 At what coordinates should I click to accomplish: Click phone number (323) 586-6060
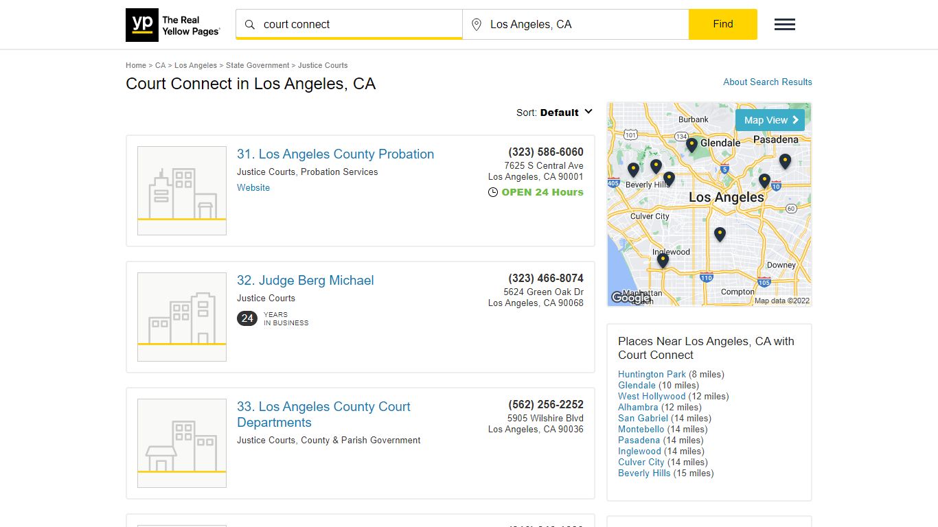point(546,152)
